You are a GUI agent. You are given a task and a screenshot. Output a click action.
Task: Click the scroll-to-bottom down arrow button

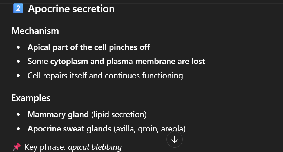click(175, 140)
